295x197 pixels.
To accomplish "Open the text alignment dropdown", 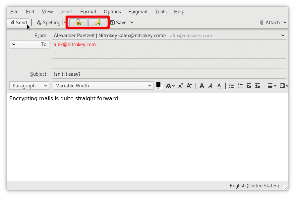I will (272, 86).
